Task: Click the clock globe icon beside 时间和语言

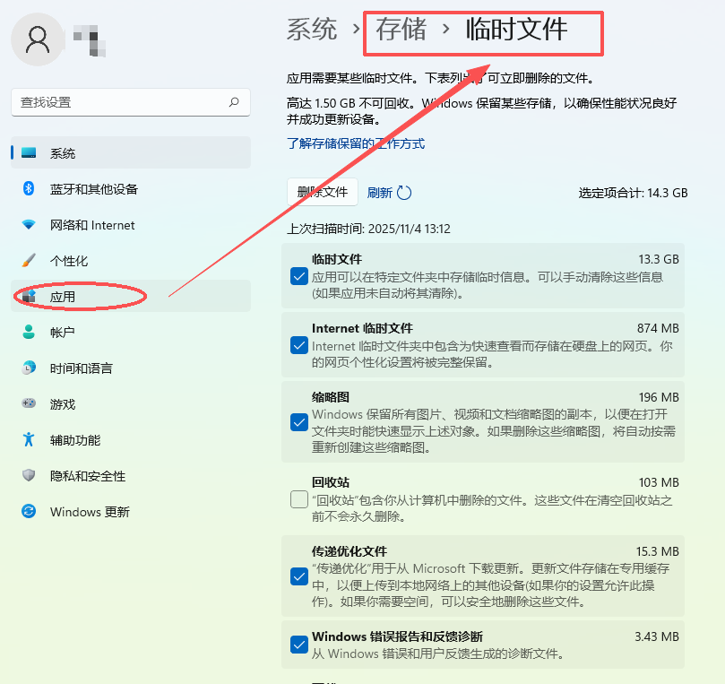Action: pos(29,368)
